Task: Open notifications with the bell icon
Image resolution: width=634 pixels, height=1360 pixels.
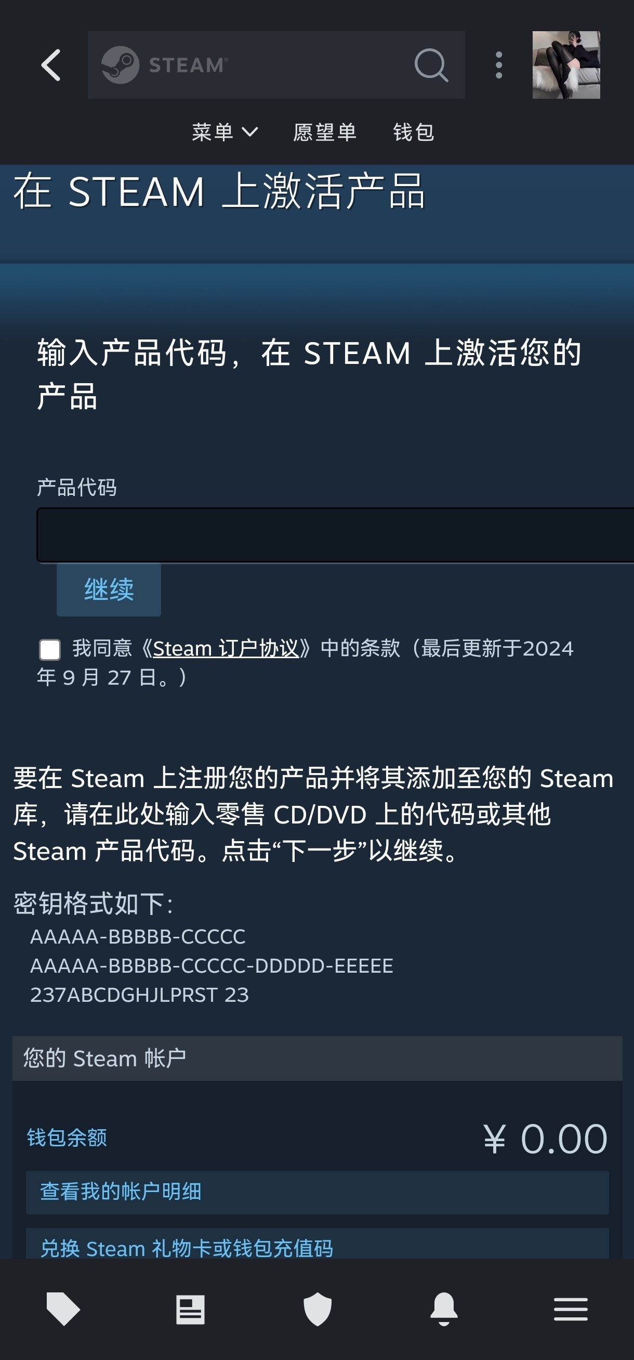Action: click(x=444, y=1310)
